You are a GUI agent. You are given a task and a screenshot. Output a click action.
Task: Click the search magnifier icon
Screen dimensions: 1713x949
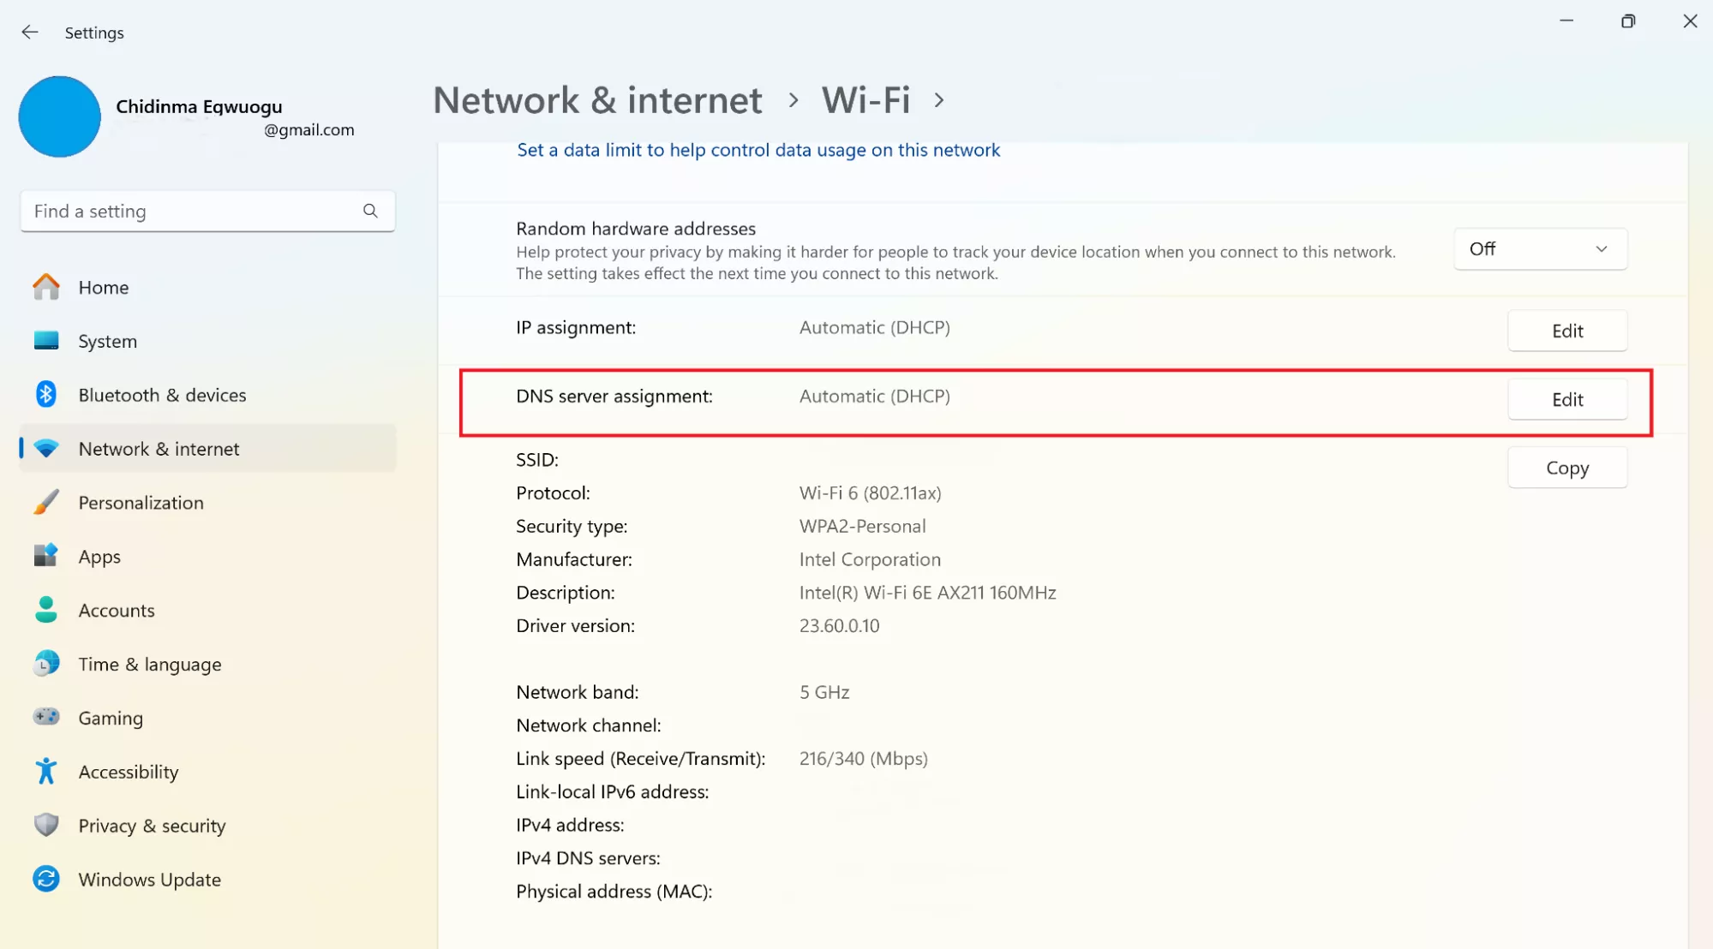coord(370,211)
